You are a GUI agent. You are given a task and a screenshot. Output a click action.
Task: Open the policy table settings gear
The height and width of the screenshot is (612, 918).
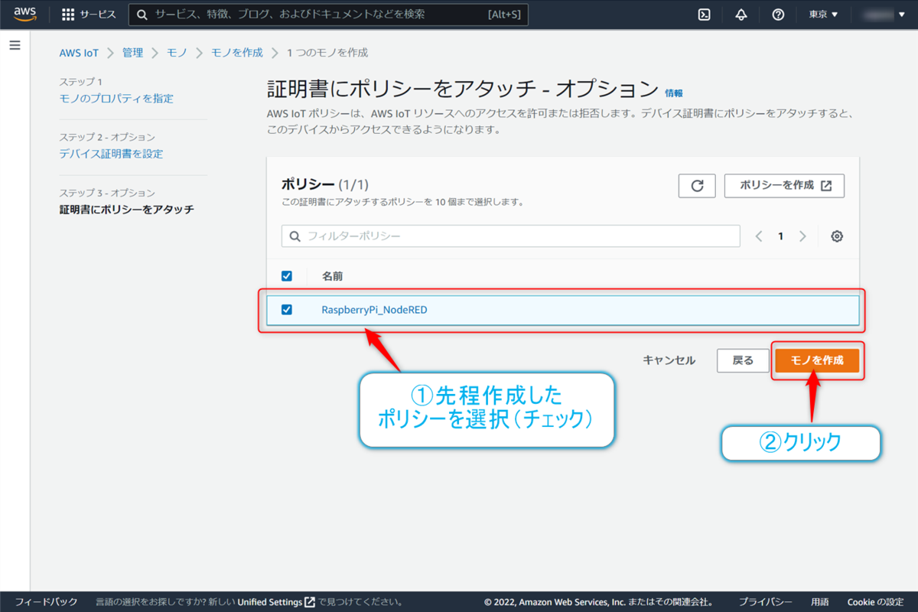pyautogui.click(x=837, y=236)
